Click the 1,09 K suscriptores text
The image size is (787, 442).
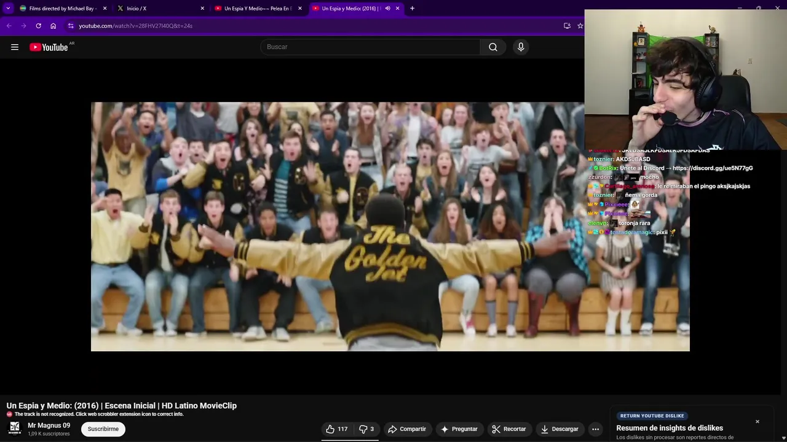pyautogui.click(x=49, y=434)
